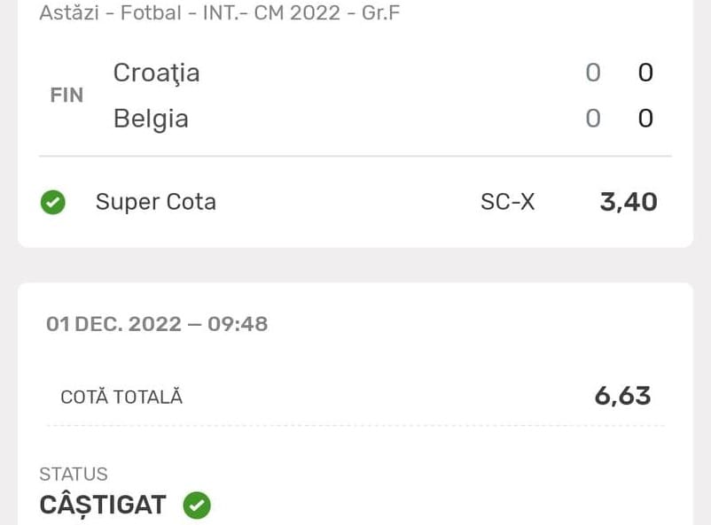The height and width of the screenshot is (525, 711).
Task: Select the Croația team name
Action: 156,73
